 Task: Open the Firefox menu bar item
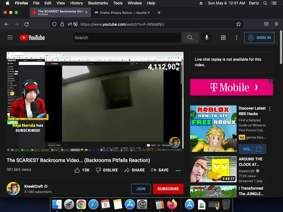[x=22, y=3]
